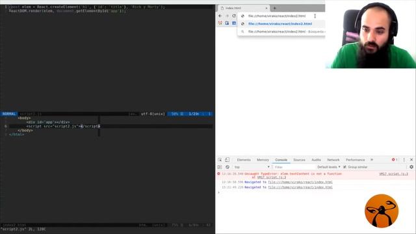Image resolution: width=416 pixels, height=234 pixels.
Task: Open console settings gear
Action: pos(411,167)
